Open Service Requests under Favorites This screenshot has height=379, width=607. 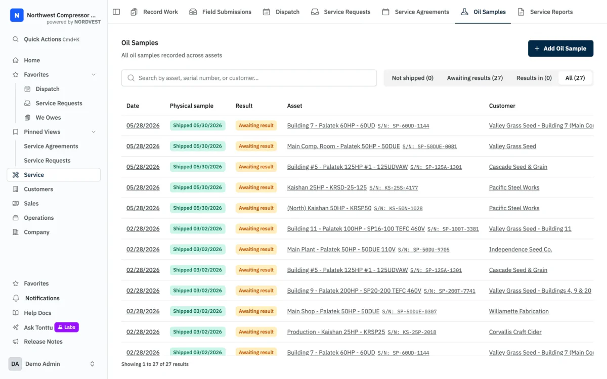59,103
